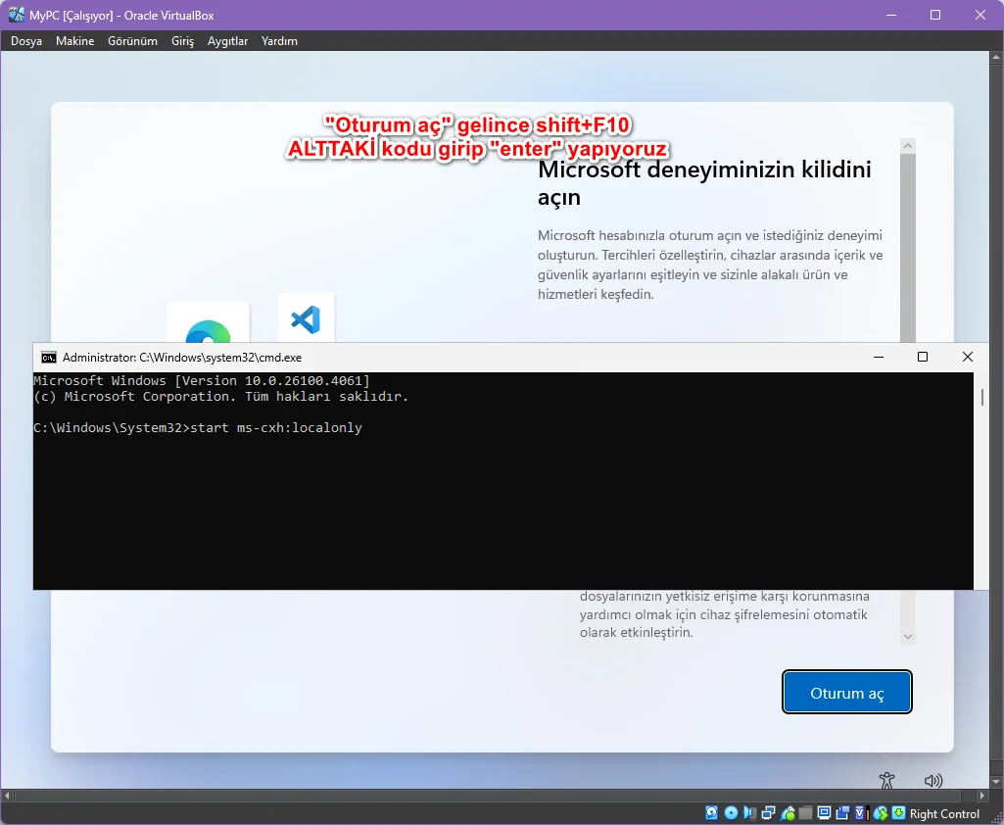Image resolution: width=1004 pixels, height=825 pixels.
Task: Click the VirtualBox vertical scroll up arrow
Action: [x=996, y=58]
